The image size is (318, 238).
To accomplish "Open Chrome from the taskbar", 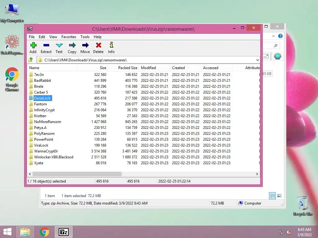I will click(x=44, y=232).
